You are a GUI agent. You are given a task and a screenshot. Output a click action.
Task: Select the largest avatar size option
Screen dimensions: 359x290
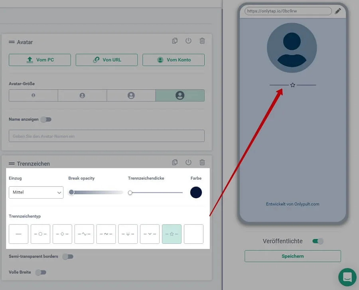tap(180, 95)
